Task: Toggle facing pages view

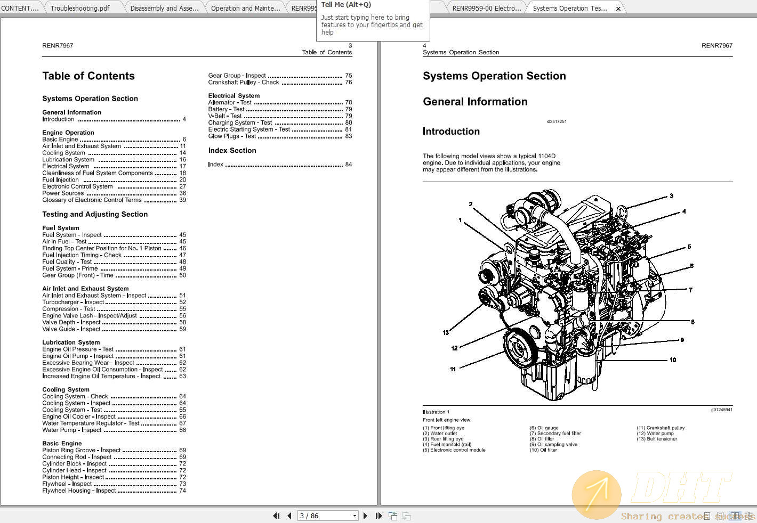Action: click(x=736, y=516)
